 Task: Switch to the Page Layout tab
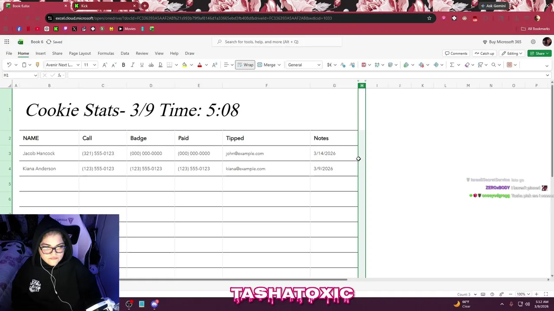(80, 54)
